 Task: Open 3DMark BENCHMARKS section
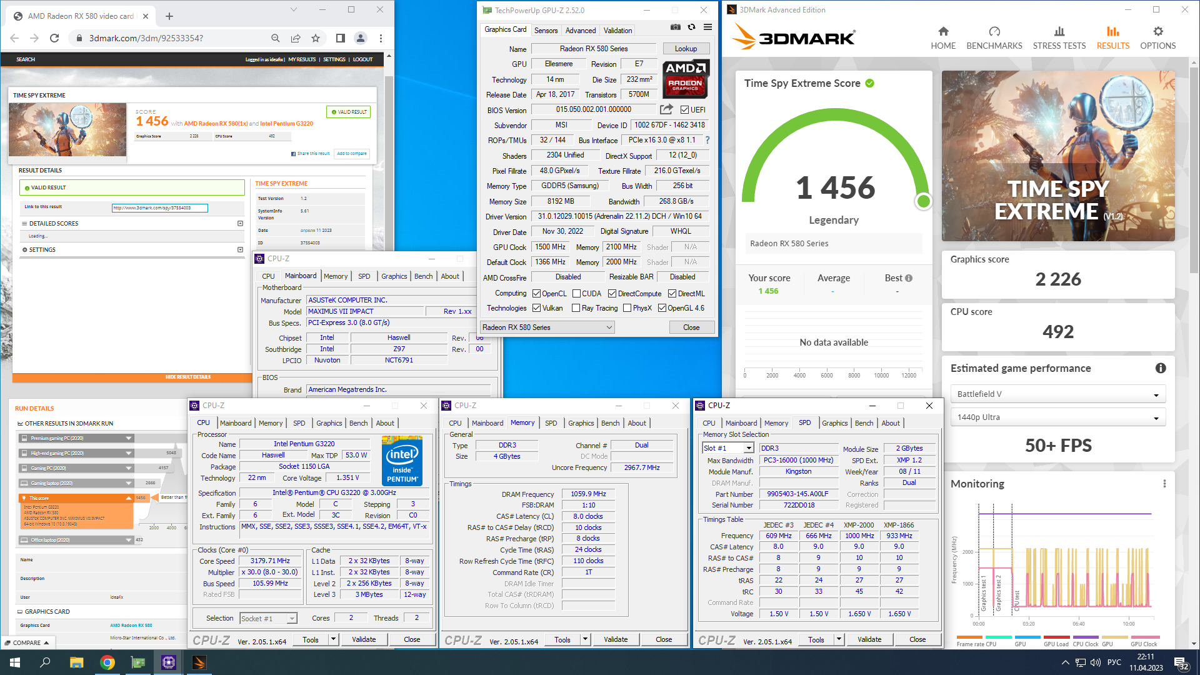[x=994, y=38]
